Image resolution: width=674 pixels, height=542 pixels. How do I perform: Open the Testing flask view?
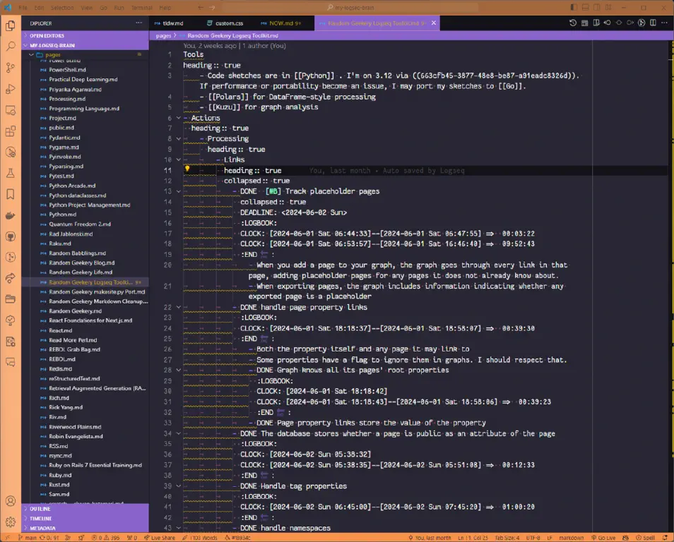[11, 173]
